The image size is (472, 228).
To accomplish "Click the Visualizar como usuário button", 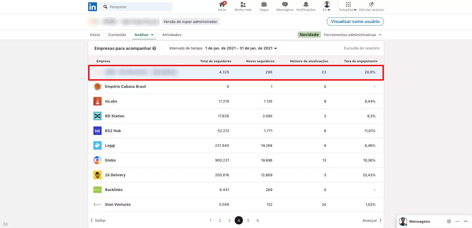I will [355, 21].
